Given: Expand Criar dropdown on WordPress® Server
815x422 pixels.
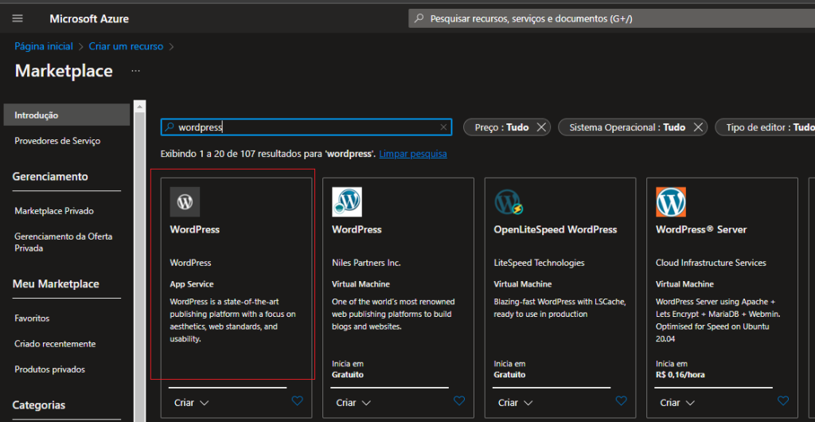Looking at the screenshot, I should 678,403.
